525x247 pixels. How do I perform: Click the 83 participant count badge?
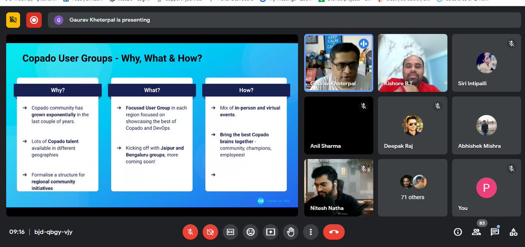pos(482,223)
